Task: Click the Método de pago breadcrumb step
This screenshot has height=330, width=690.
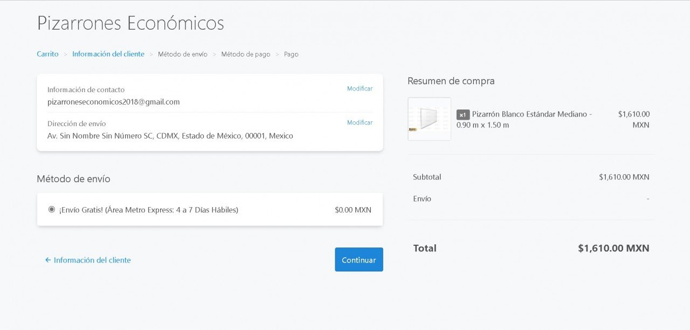Action: pyautogui.click(x=245, y=54)
